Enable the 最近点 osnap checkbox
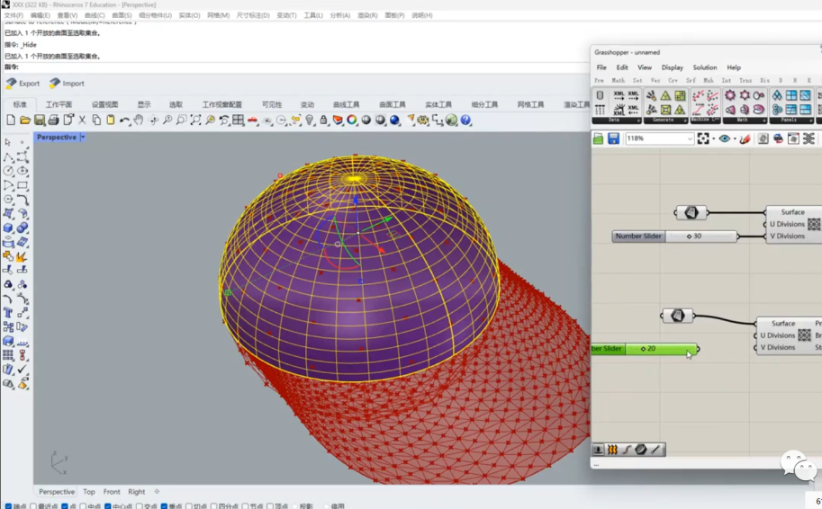 click(x=33, y=506)
